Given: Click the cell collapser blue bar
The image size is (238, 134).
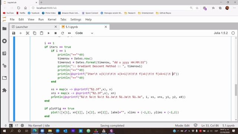Looking at the screenshot, I should point(14,79).
